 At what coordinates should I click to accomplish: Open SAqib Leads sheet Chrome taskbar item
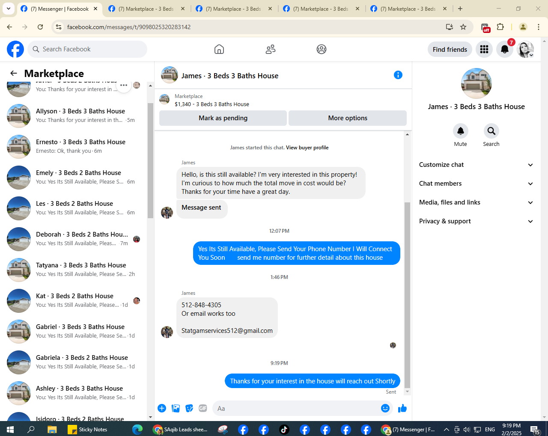180,429
